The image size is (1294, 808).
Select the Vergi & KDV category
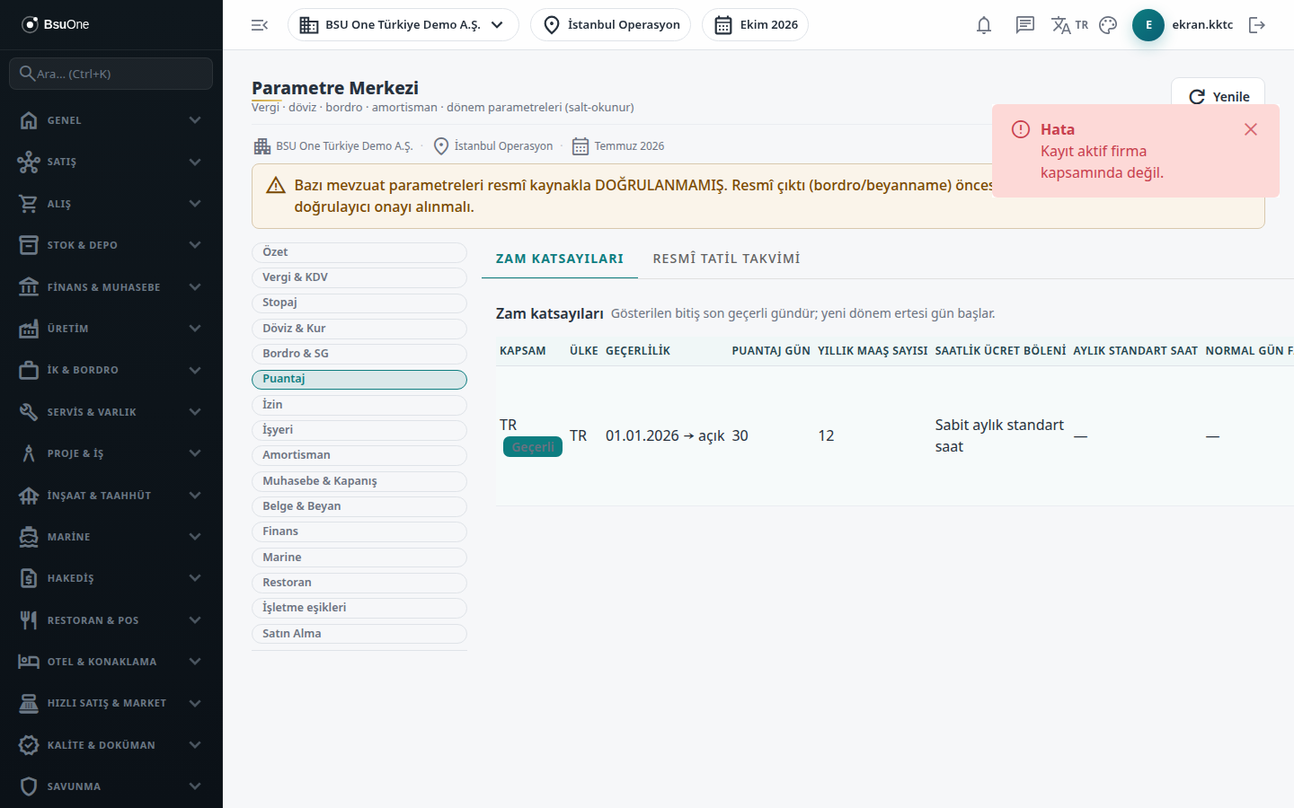point(359,277)
